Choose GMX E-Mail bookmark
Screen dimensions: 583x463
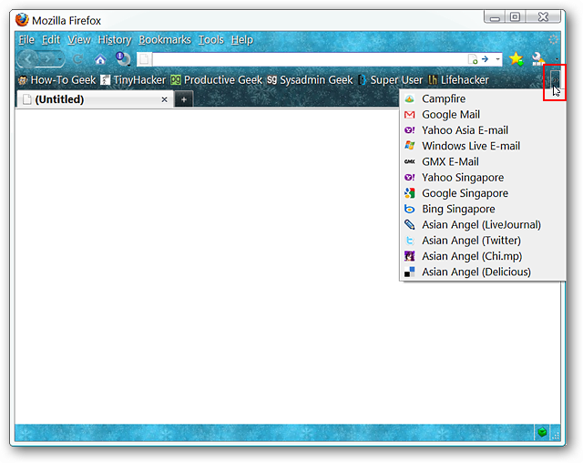pos(483,161)
